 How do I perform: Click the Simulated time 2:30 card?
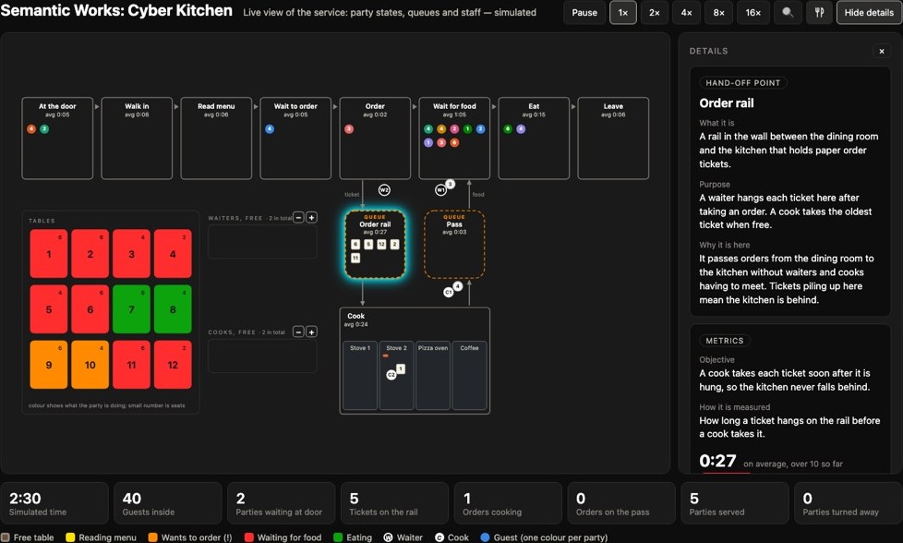pos(54,503)
